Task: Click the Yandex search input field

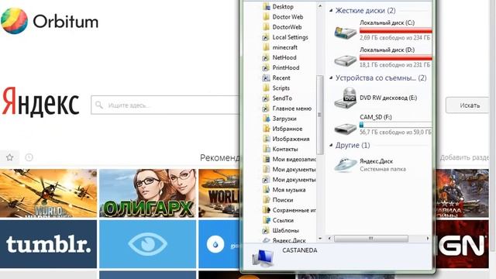Action: coord(165,105)
